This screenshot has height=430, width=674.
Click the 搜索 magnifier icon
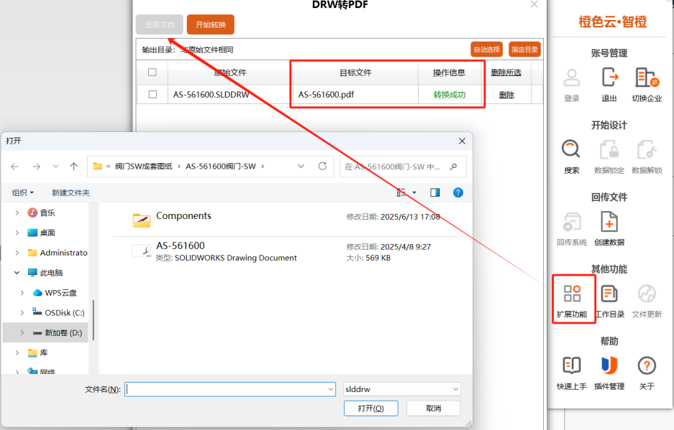click(571, 149)
